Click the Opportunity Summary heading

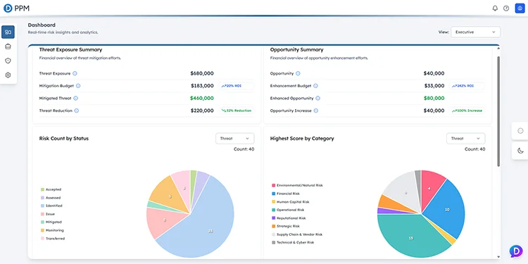(x=296, y=49)
